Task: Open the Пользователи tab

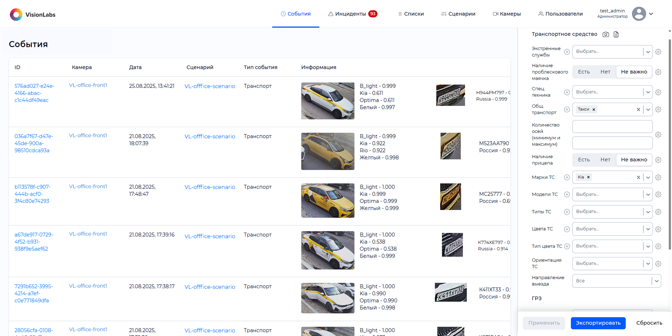Action: [x=560, y=14]
